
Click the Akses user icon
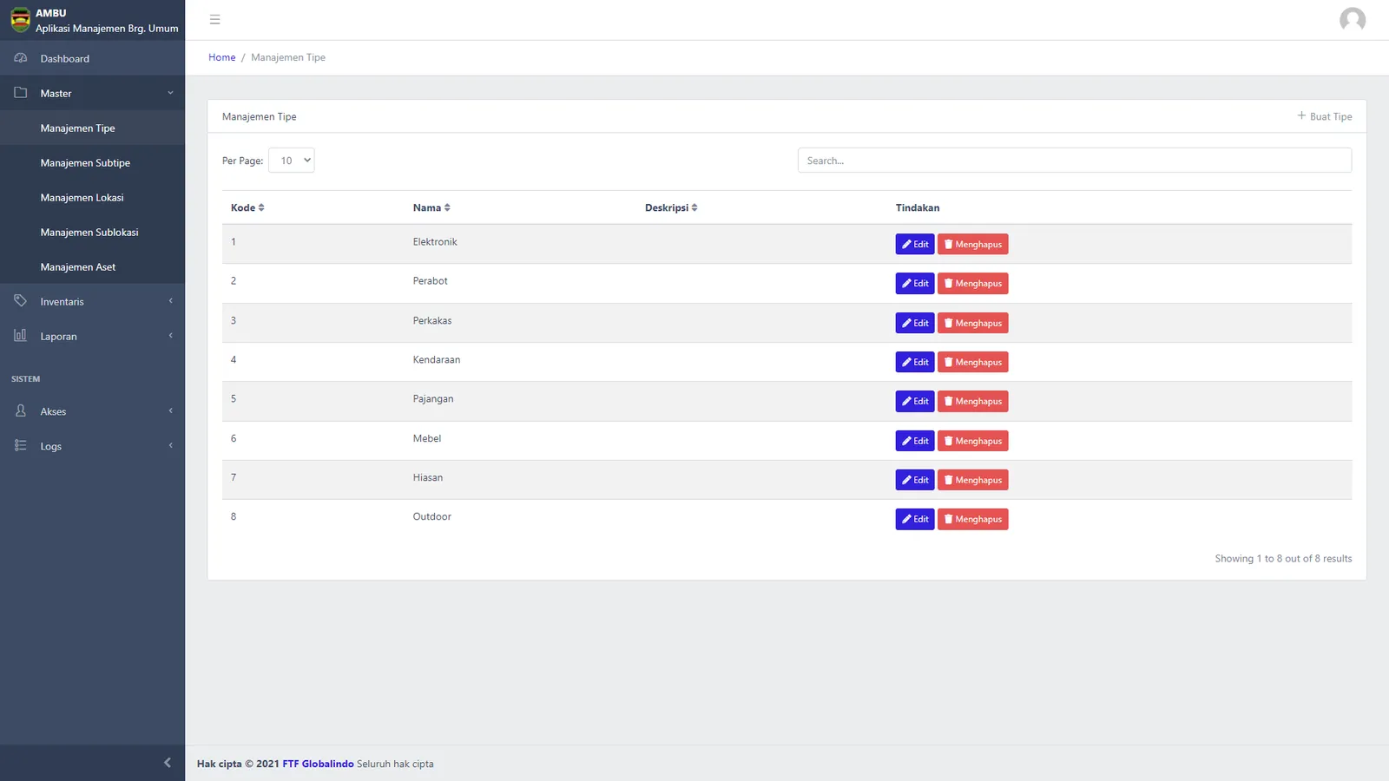pos(21,411)
